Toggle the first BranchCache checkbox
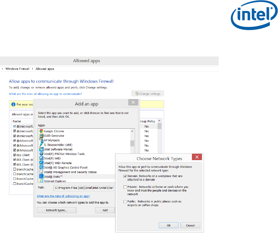Screen dimensions: 278x245 point(14,169)
